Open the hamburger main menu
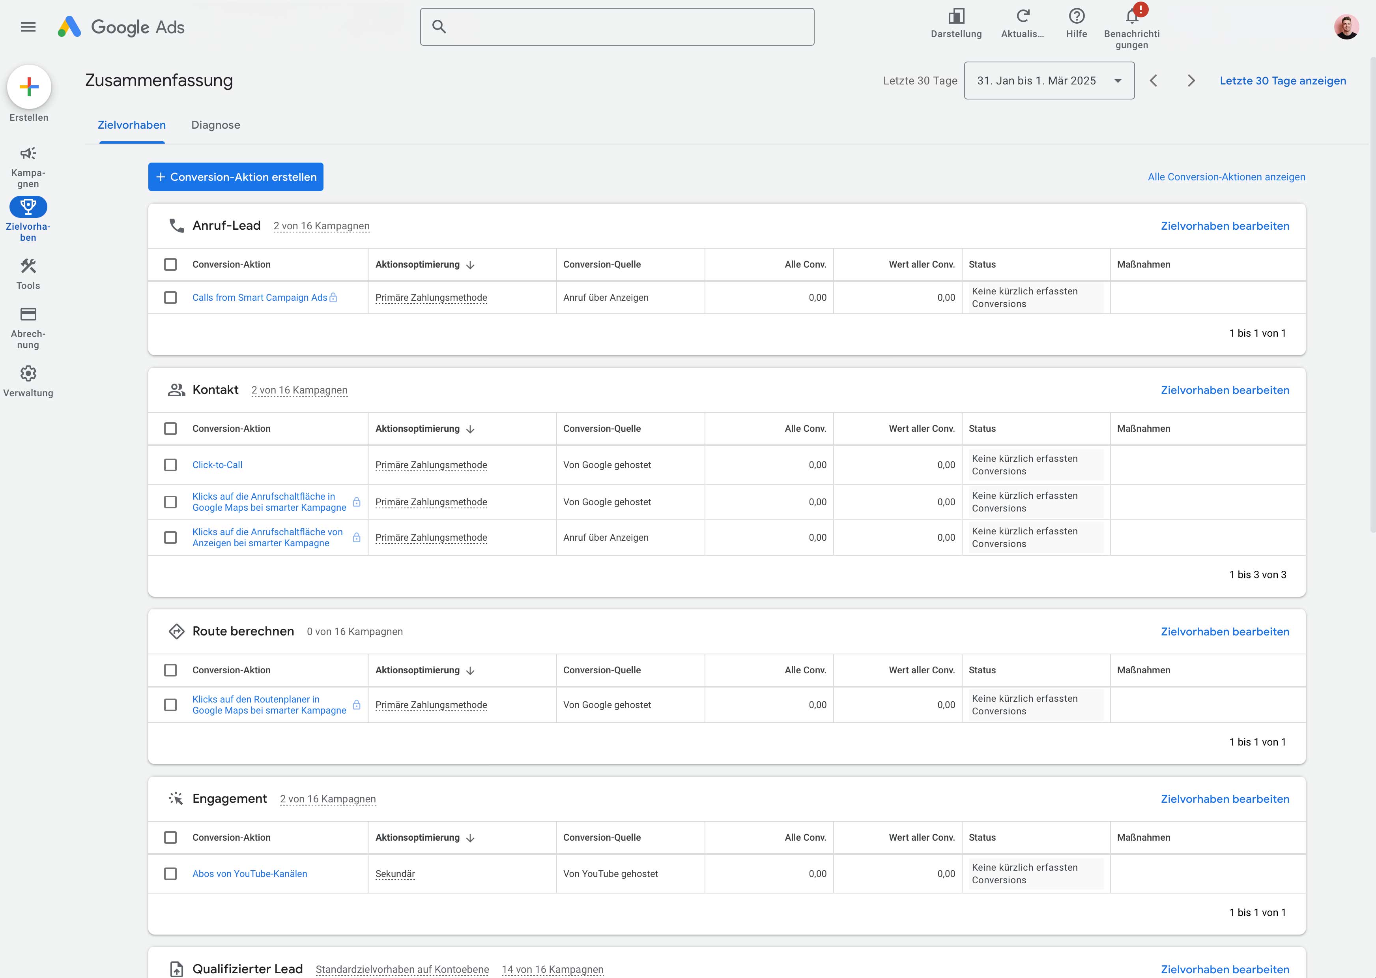Image resolution: width=1376 pixels, height=978 pixels. point(28,26)
